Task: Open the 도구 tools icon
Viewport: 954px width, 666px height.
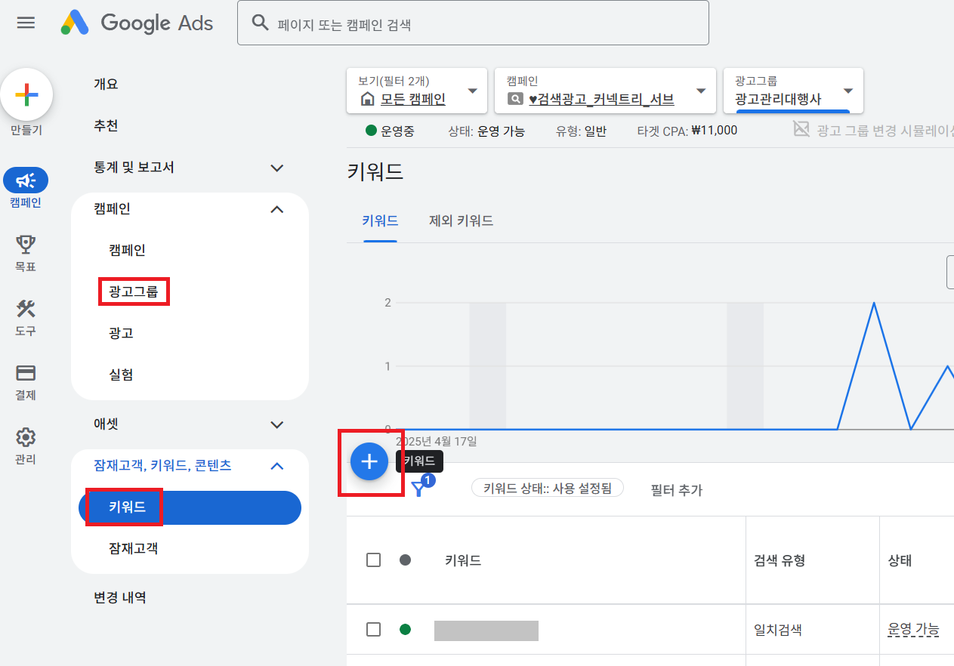Action: click(26, 308)
